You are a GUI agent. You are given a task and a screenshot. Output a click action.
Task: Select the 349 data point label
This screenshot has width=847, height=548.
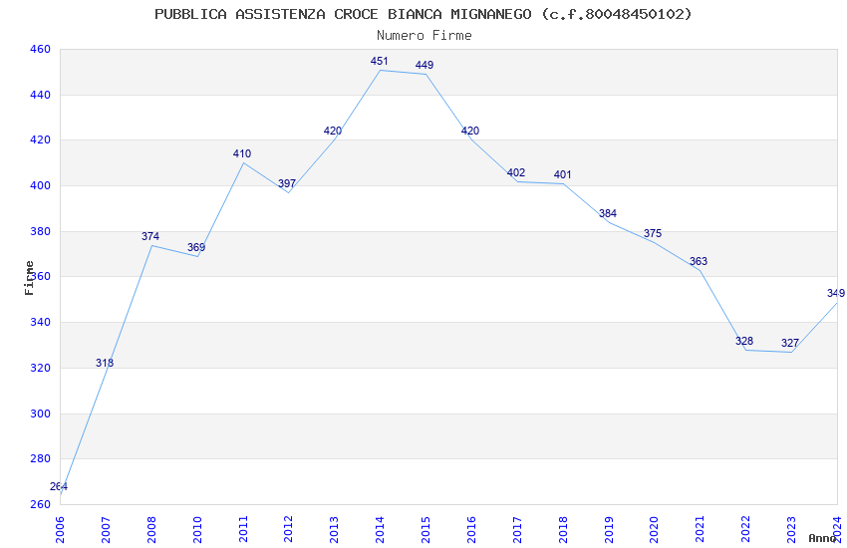[x=836, y=293]
